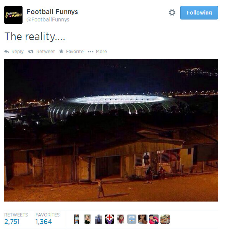Click the Football Funnys profile avatar
Image resolution: width=225 pixels, height=231 pixels.
13,15
